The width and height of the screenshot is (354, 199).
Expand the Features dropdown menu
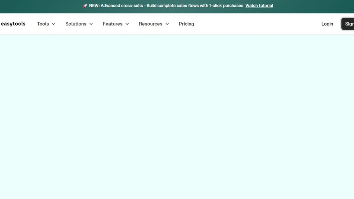pos(113,24)
